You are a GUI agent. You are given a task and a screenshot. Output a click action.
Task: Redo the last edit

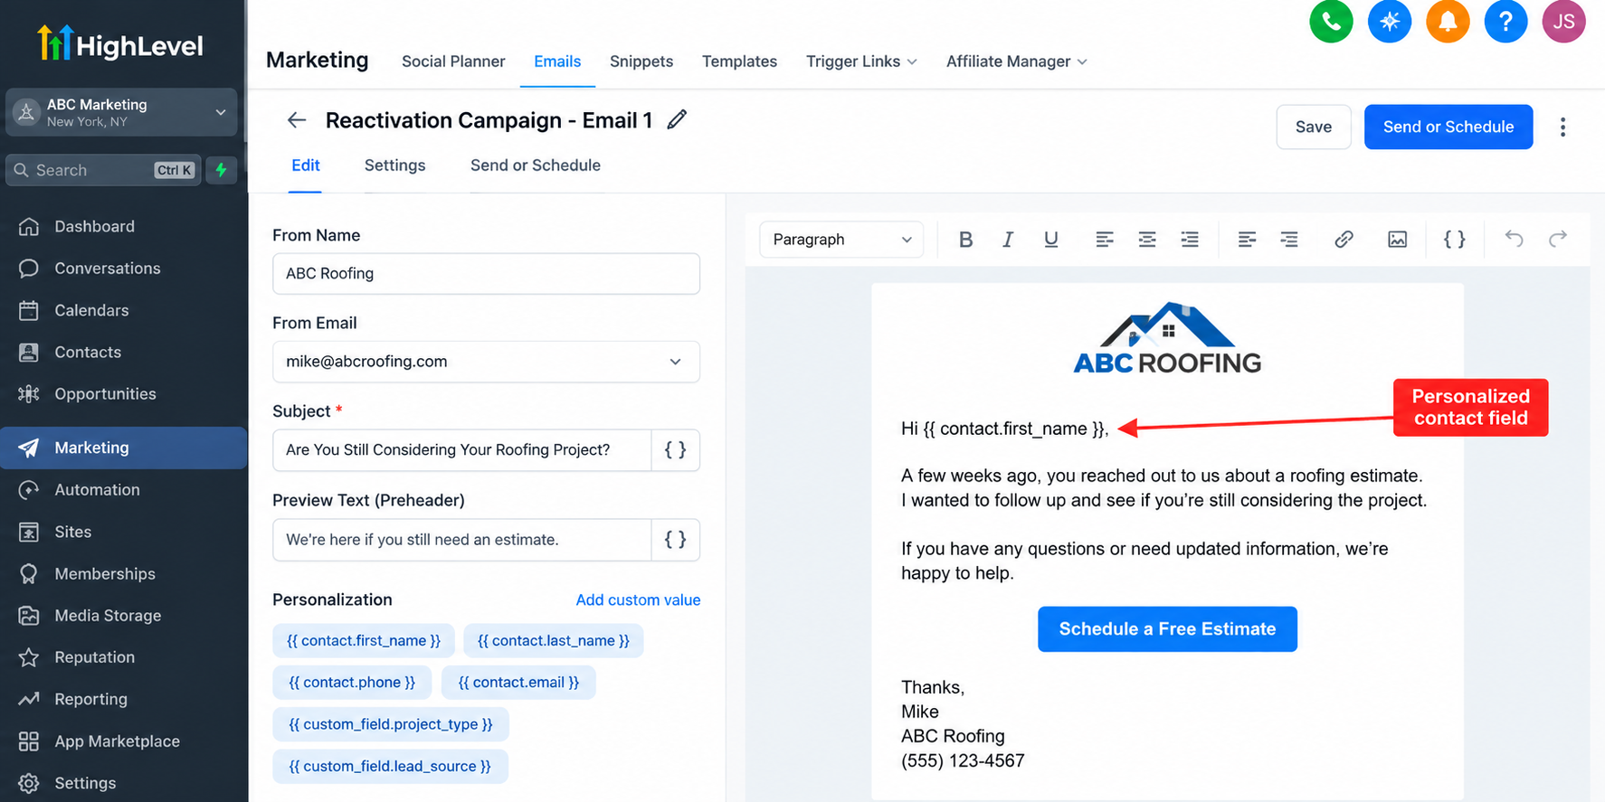coord(1557,239)
